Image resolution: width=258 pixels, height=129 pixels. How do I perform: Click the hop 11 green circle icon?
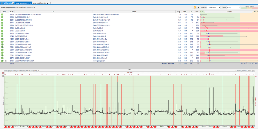2,42
